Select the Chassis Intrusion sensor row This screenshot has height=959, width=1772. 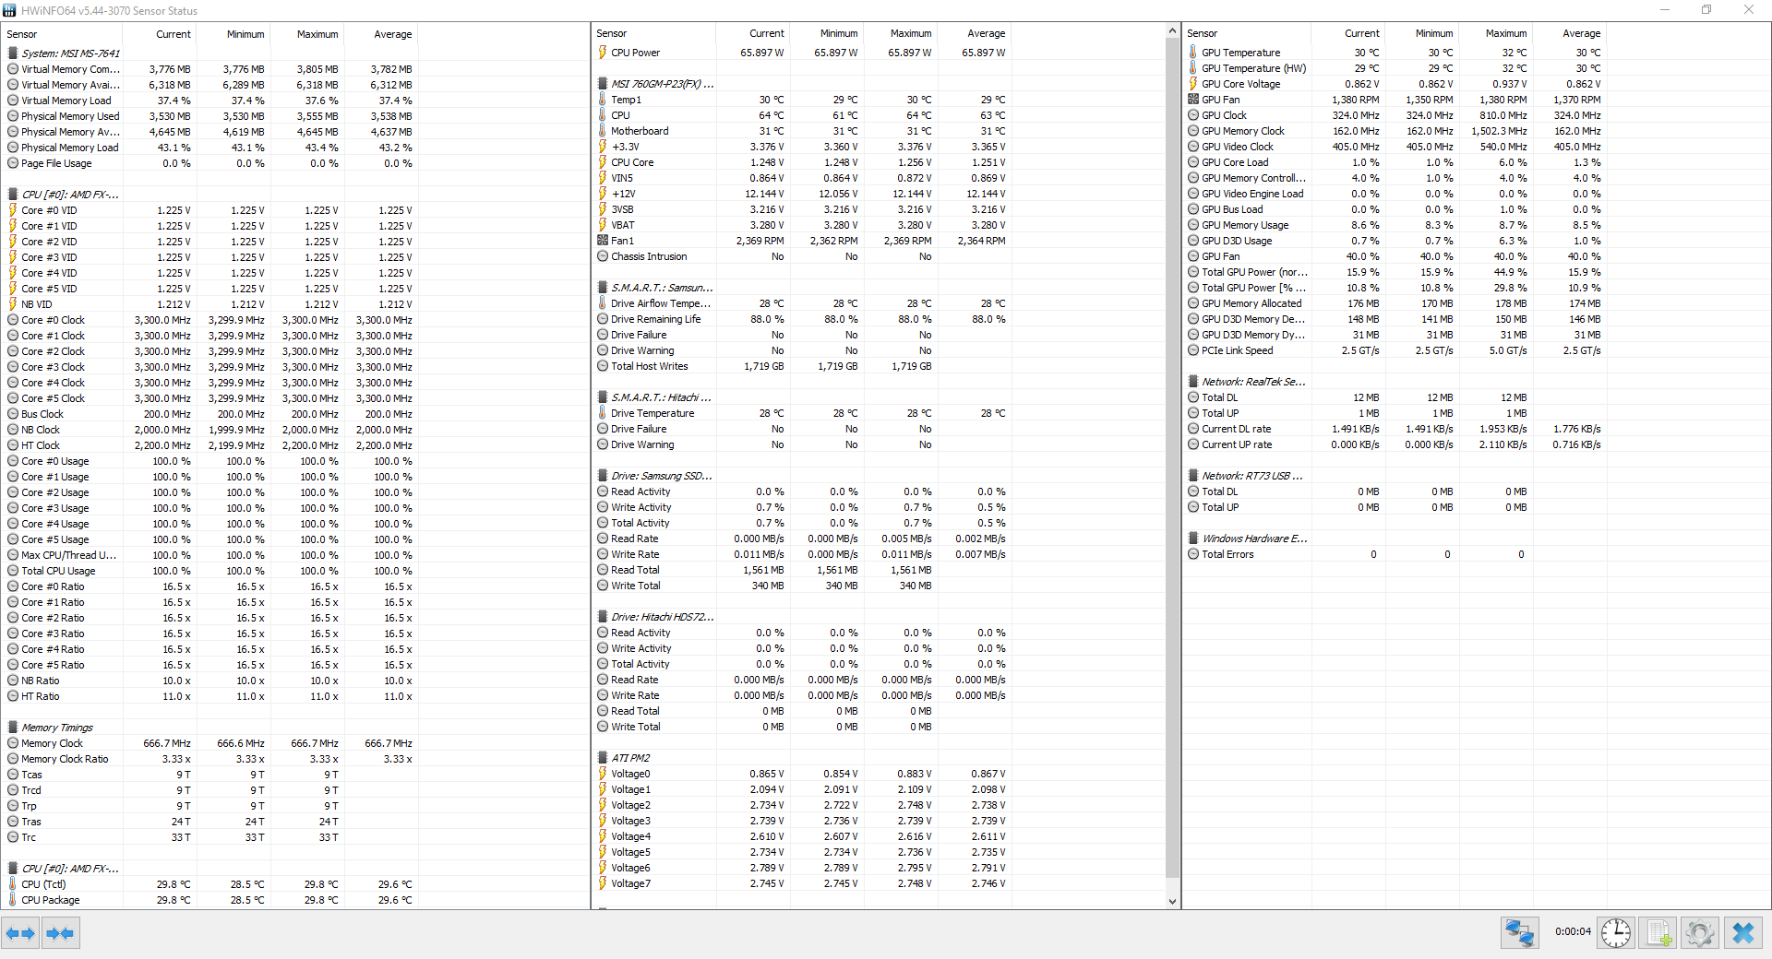(649, 256)
